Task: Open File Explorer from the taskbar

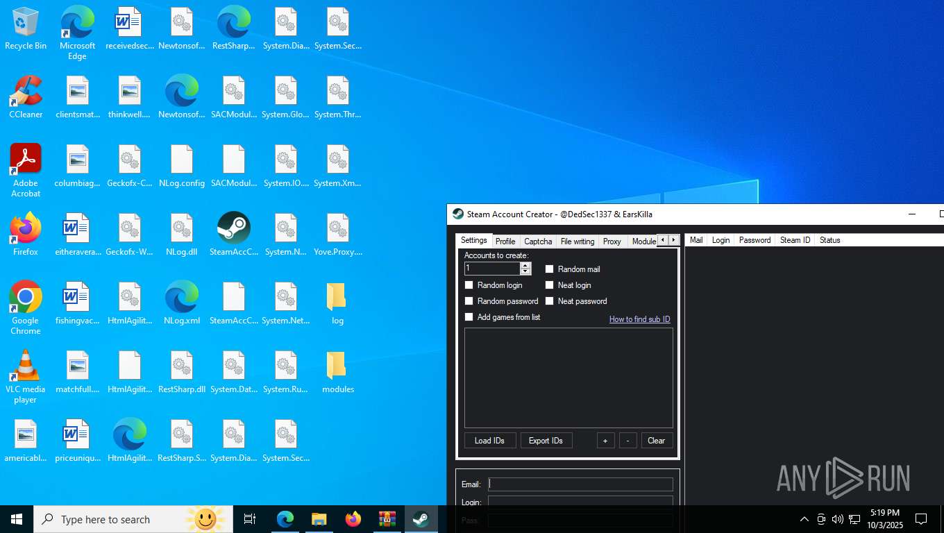Action: pyautogui.click(x=319, y=519)
